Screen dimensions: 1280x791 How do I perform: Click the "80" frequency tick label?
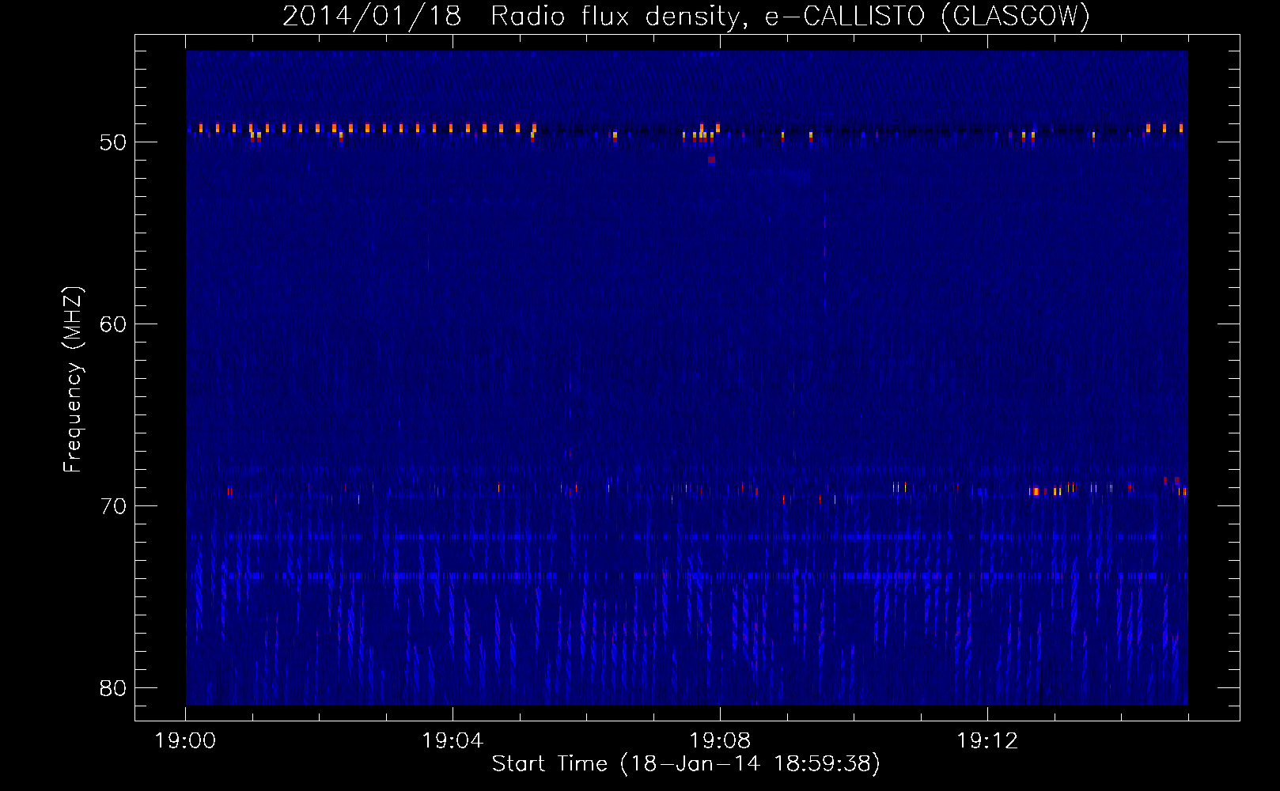coord(113,688)
